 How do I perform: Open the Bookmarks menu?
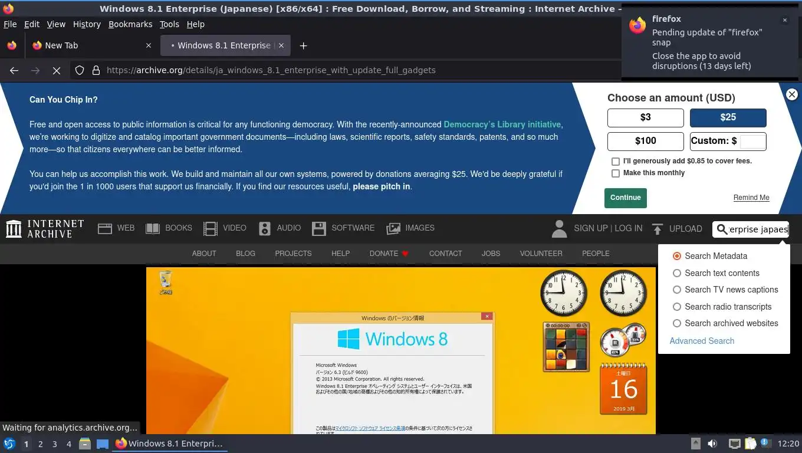(130, 24)
